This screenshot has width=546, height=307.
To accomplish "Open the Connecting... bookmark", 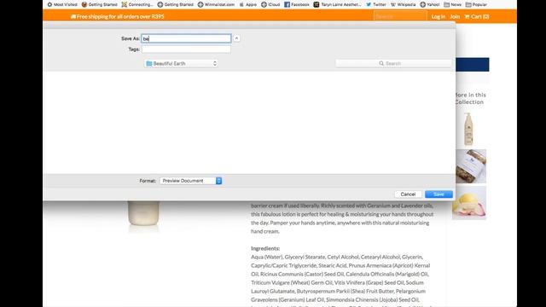I will tap(136, 4).
